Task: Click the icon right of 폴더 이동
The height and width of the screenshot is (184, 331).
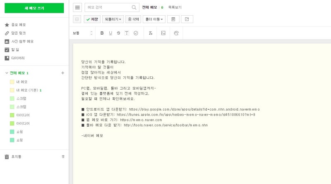Action: [173, 19]
